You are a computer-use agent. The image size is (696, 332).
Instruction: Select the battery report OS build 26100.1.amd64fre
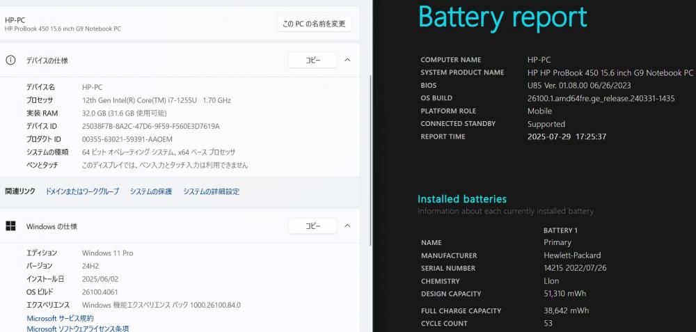pos(601,98)
